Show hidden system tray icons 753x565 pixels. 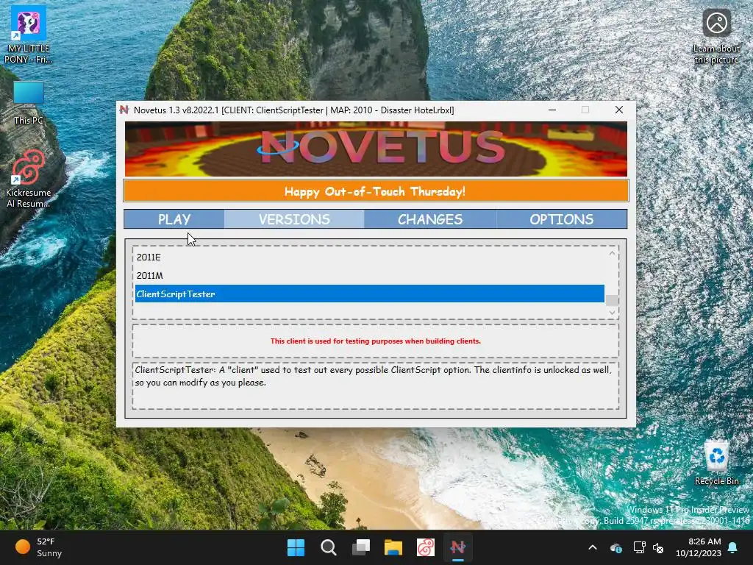[x=593, y=547]
